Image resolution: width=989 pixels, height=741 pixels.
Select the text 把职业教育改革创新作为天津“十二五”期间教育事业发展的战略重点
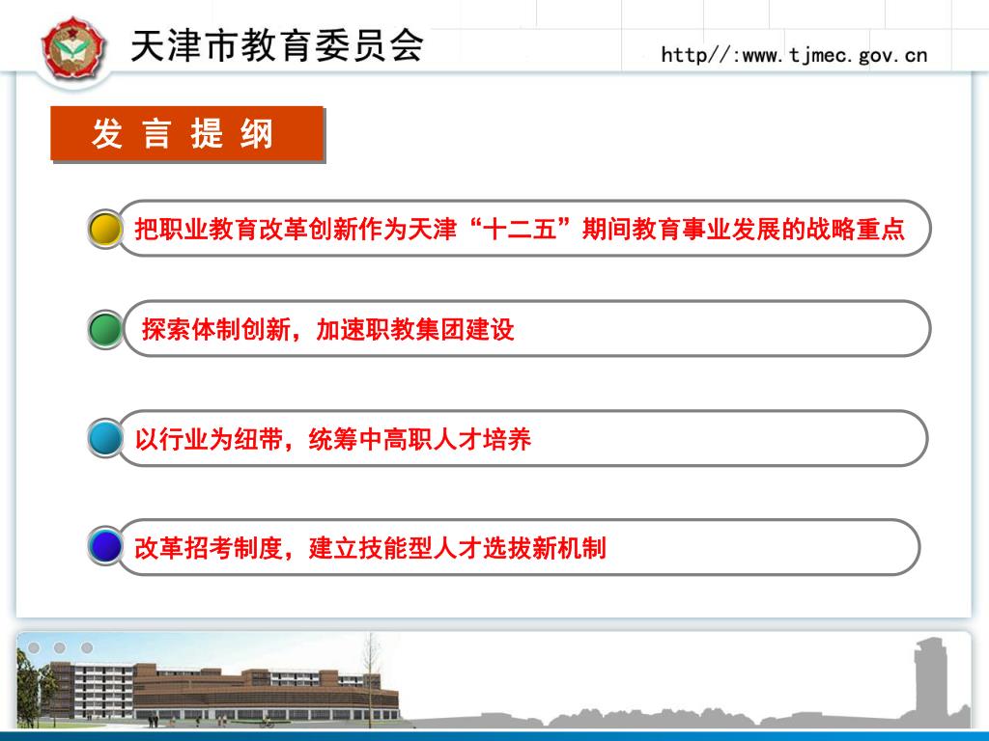(520, 228)
